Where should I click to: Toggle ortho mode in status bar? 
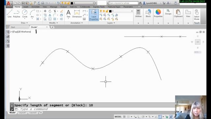pyautogui.click(x=139, y=117)
